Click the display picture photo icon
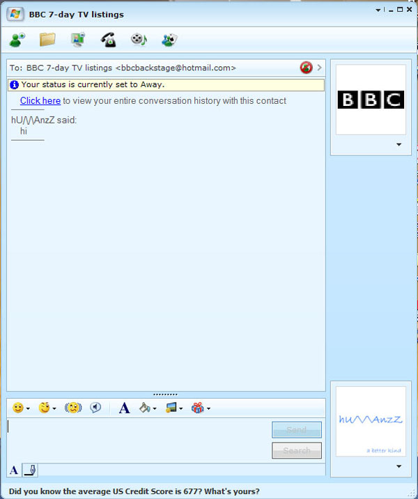418x499 pixels. pos(171,408)
